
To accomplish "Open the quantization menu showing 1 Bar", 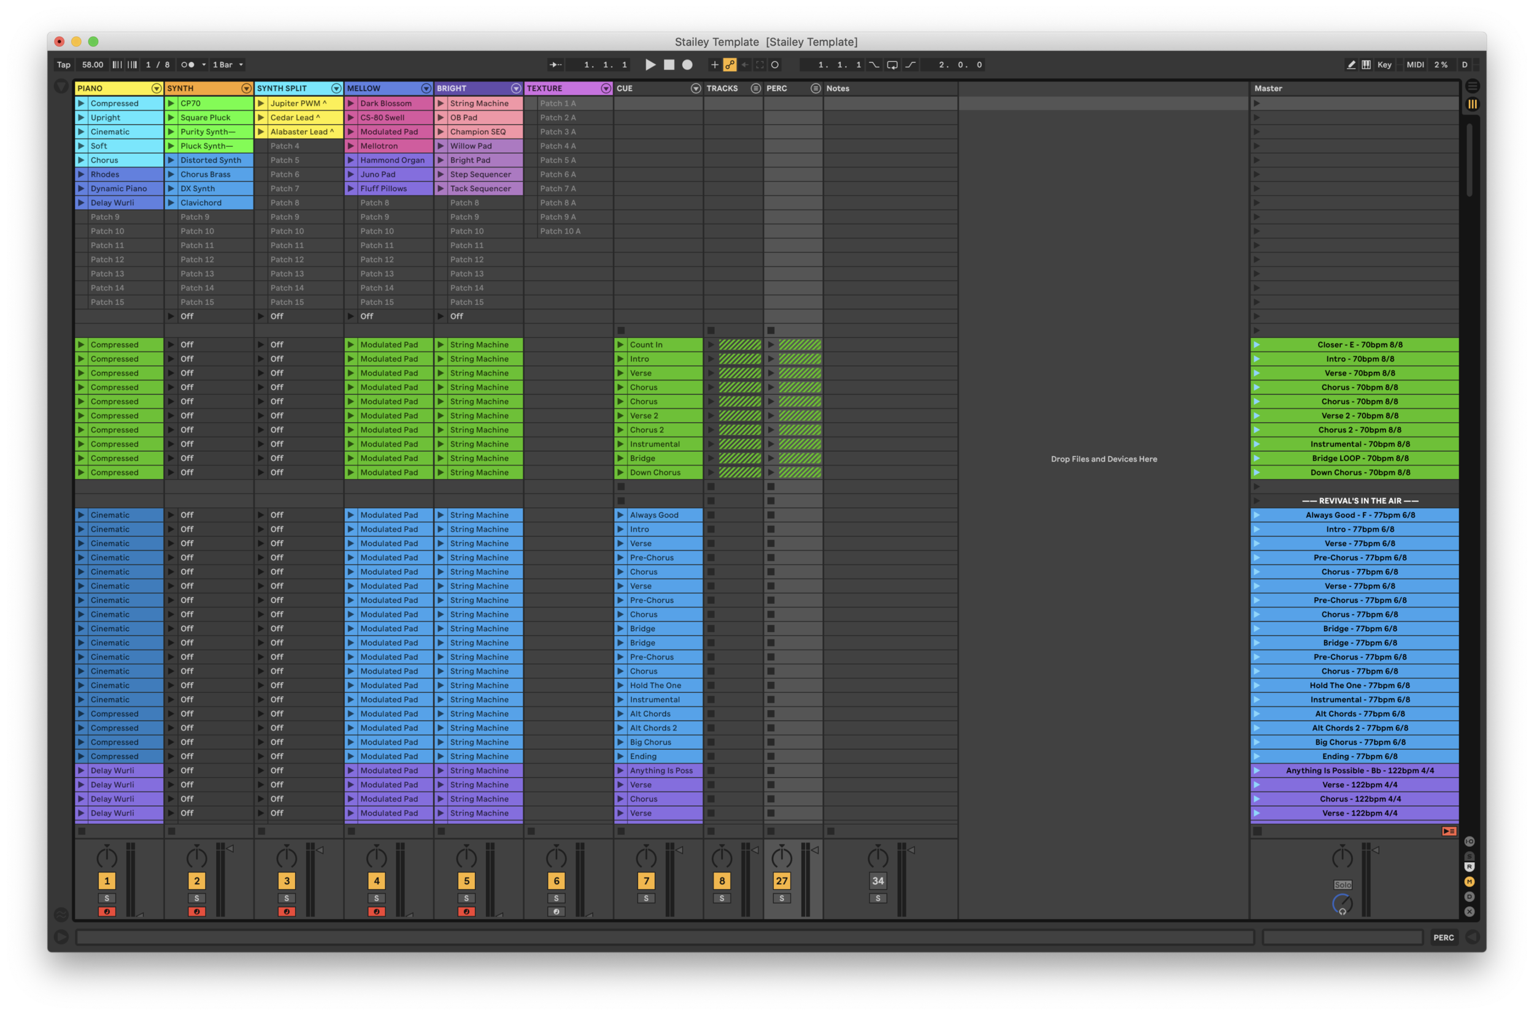I will (228, 64).
